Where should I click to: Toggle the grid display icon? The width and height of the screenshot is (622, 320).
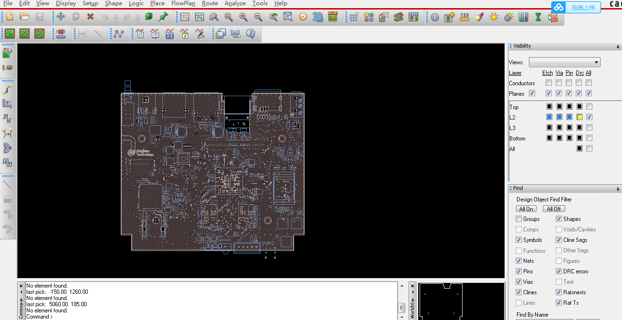coord(354,17)
